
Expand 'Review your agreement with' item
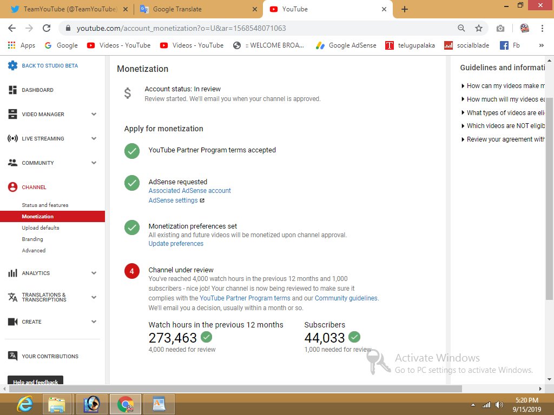pos(503,139)
